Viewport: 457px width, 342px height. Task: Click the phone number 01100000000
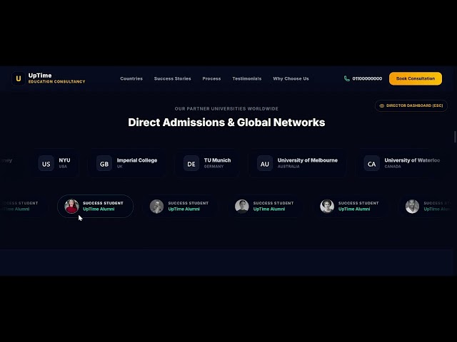(367, 78)
